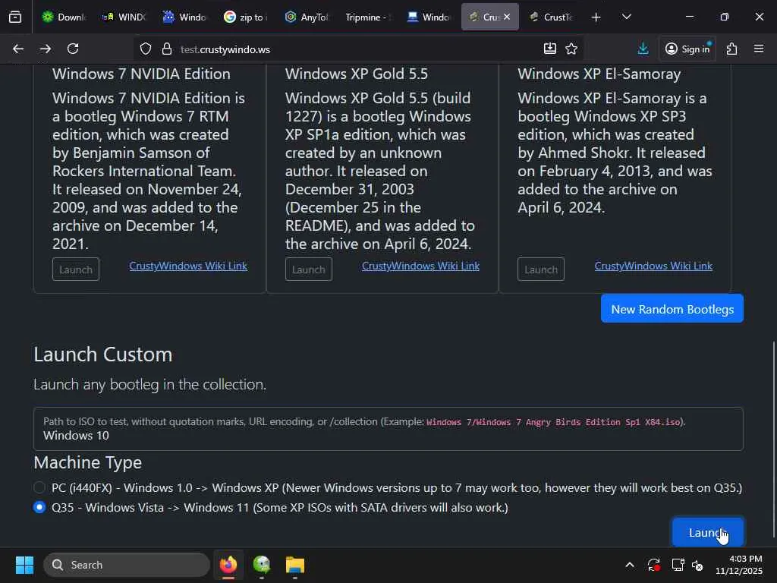Open wiki link for Windows XP El-Samoray
Viewport: 777px width, 583px height.
(653, 266)
